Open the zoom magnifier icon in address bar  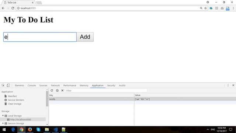point(201,8)
